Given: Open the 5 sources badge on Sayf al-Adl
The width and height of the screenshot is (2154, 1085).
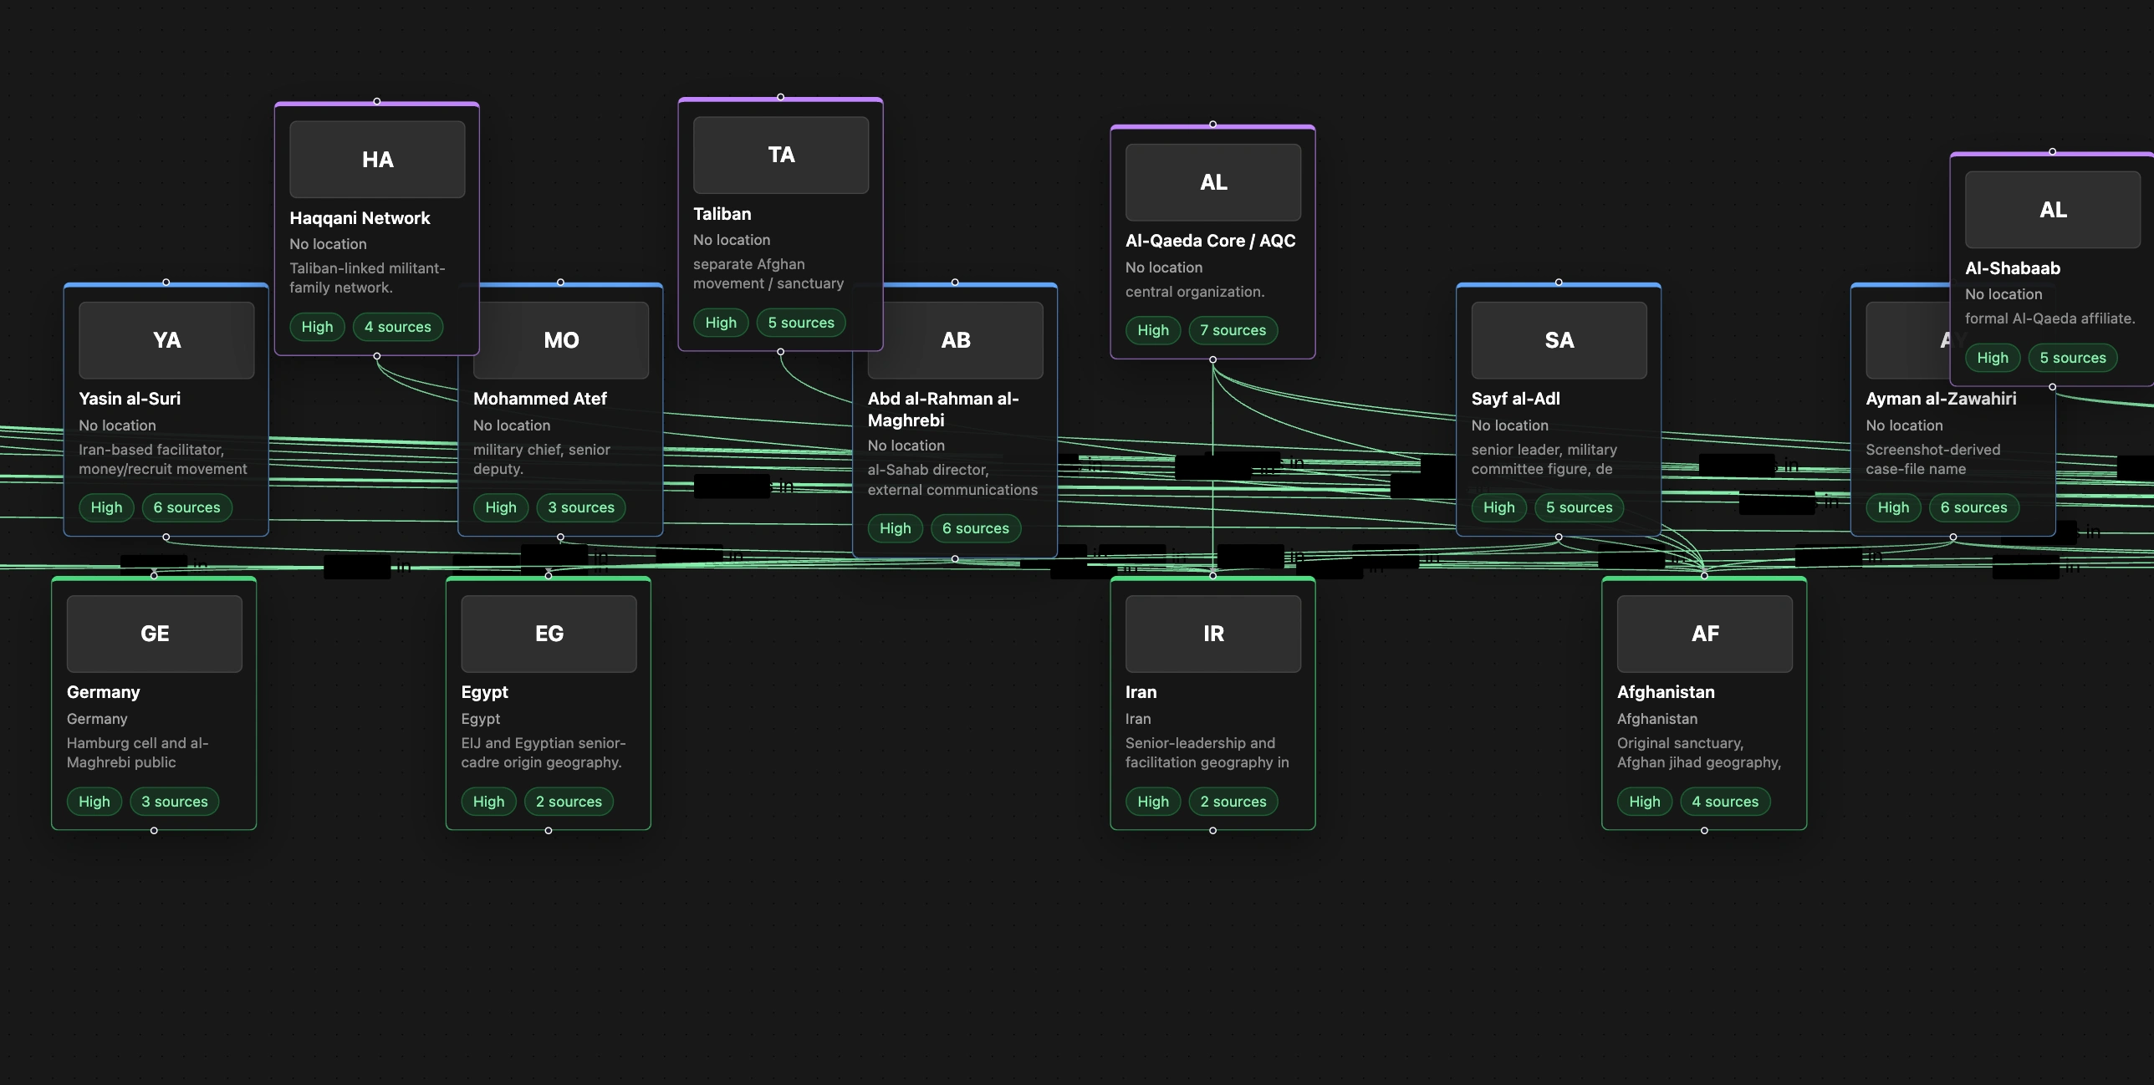Looking at the screenshot, I should (1580, 507).
